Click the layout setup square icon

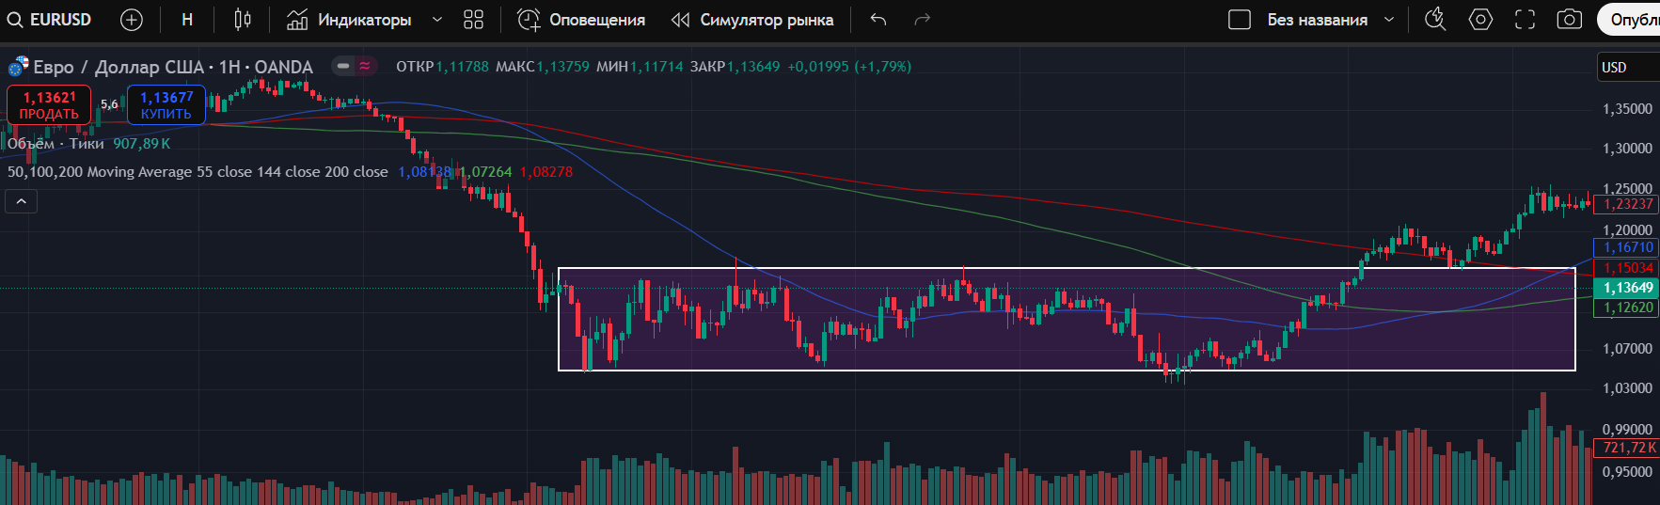click(x=1240, y=20)
